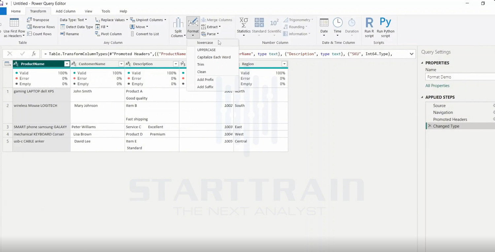Switch to the Home tab
495x252 pixels.
[x=16, y=11]
